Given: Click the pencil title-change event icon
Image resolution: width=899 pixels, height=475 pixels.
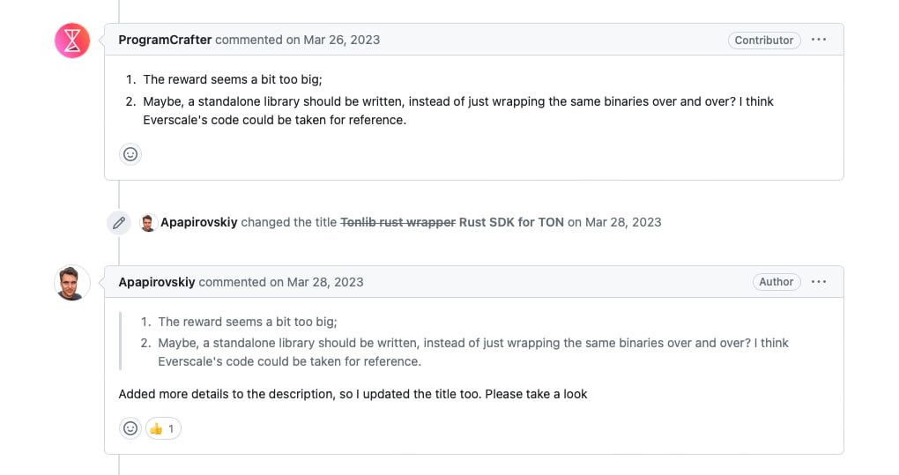Looking at the screenshot, I should click(x=119, y=222).
